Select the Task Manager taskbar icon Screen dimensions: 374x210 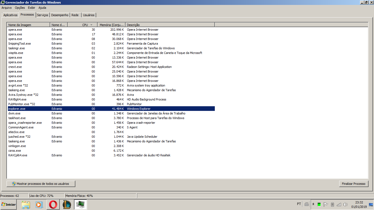[81, 204]
